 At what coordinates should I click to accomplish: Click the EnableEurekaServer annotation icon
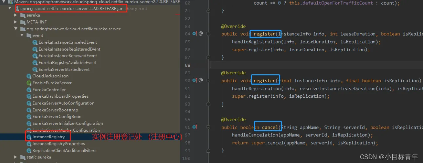coord(29,83)
